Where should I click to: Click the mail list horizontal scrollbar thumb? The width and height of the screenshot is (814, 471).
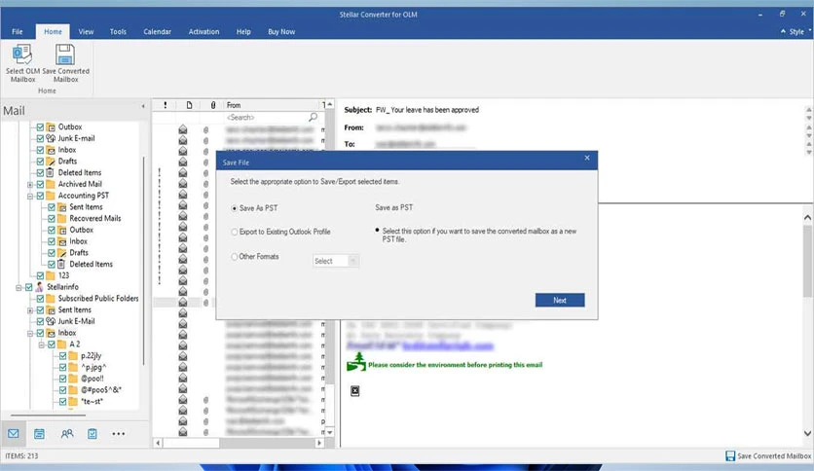coord(191,443)
